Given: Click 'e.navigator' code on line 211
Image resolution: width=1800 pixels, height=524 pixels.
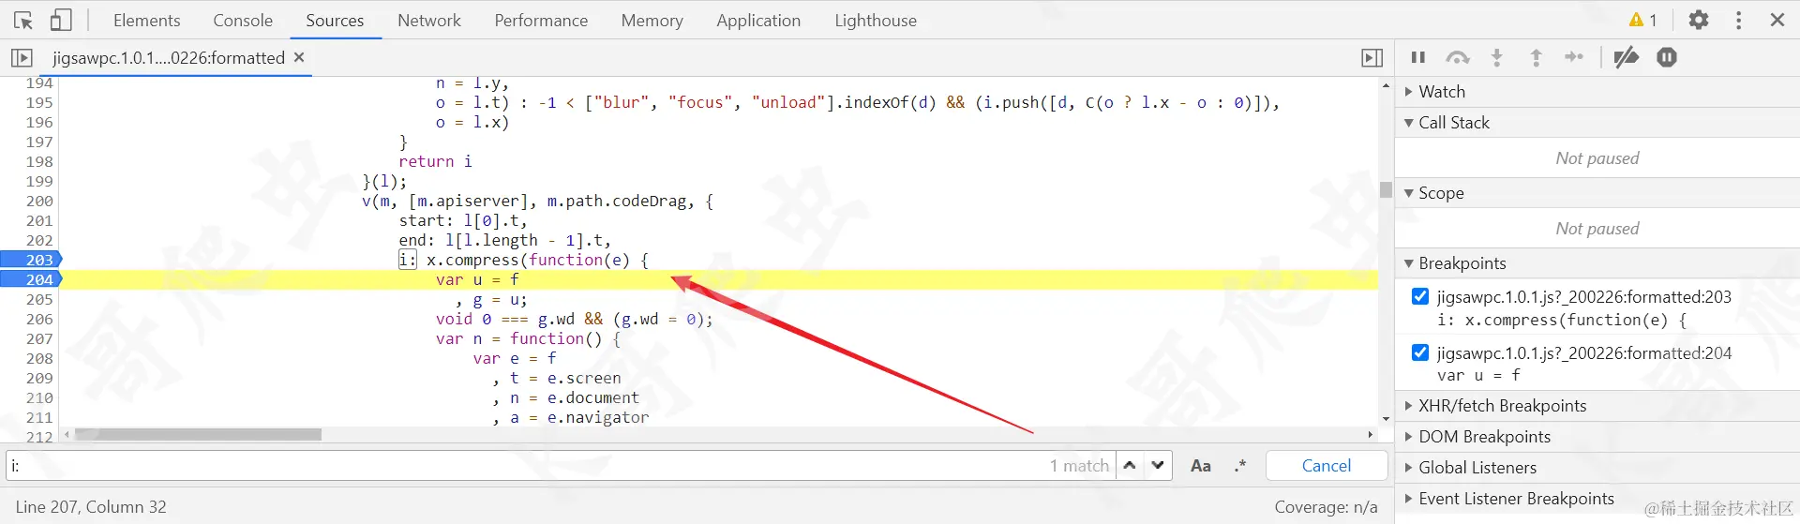Looking at the screenshot, I should coord(598,417).
